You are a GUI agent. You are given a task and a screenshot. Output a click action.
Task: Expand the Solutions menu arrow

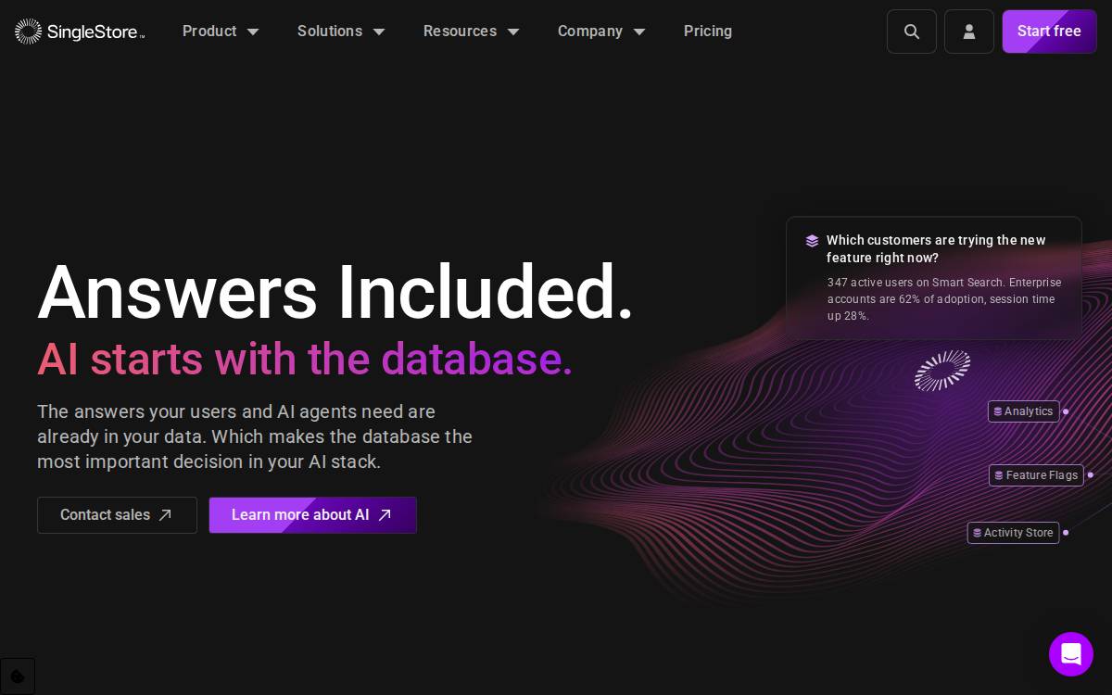[x=379, y=32]
